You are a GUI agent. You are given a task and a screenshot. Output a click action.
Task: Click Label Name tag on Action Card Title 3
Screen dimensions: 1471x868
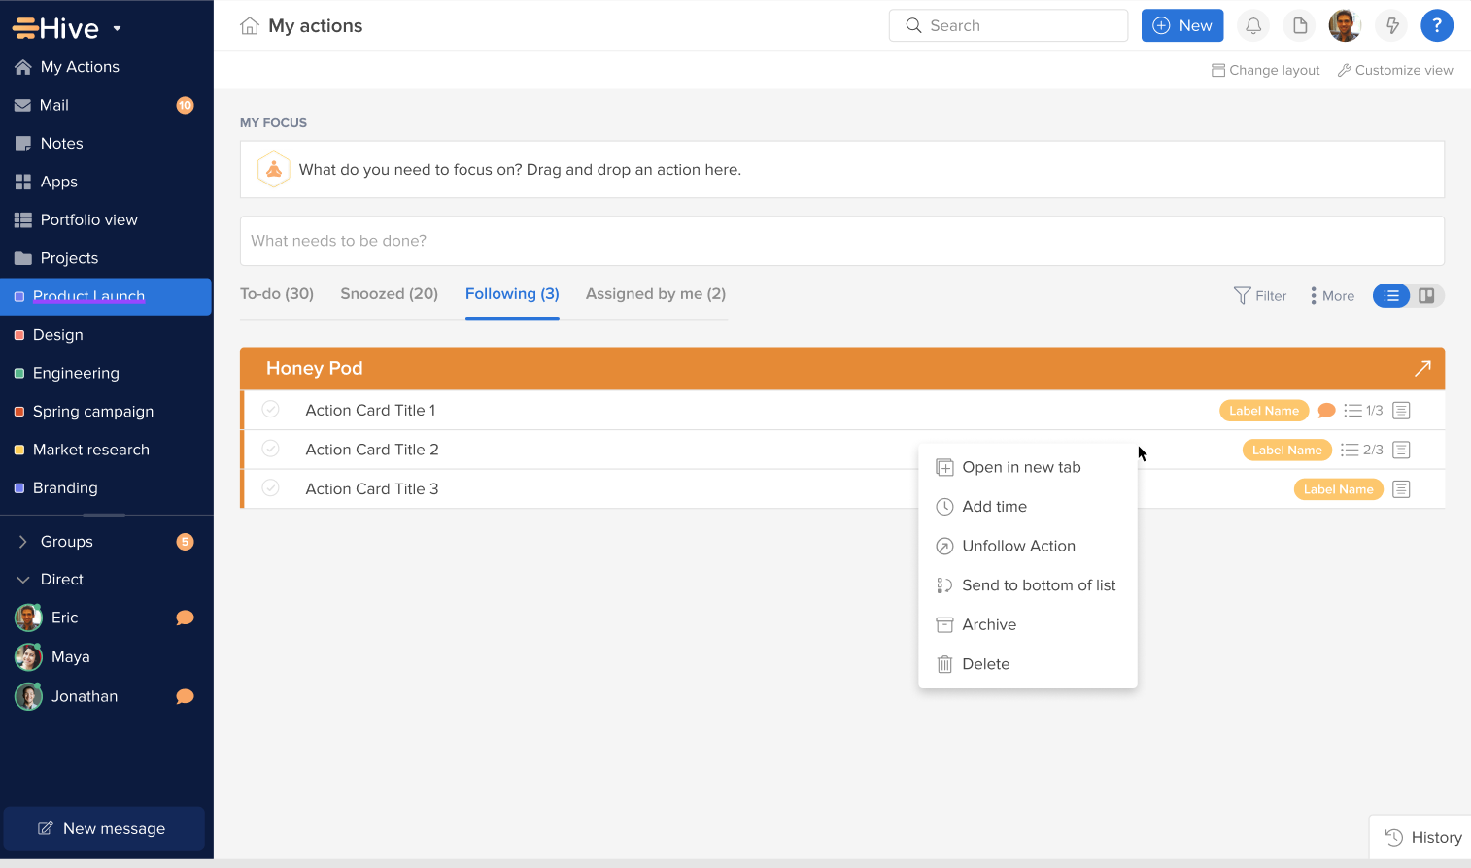[1339, 489]
